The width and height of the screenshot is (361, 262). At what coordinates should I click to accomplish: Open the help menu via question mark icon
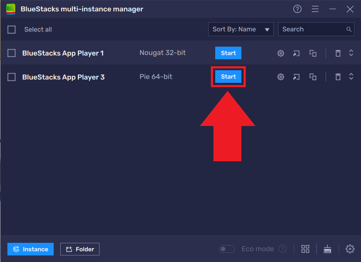coord(297,9)
